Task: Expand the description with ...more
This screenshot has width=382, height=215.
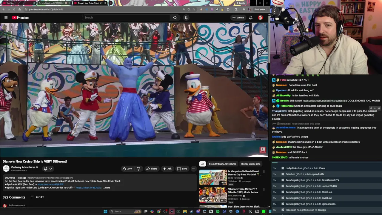Action: coord(107,188)
